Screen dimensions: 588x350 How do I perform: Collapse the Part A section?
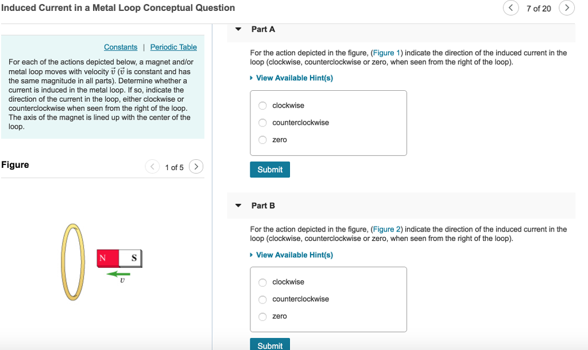point(238,29)
